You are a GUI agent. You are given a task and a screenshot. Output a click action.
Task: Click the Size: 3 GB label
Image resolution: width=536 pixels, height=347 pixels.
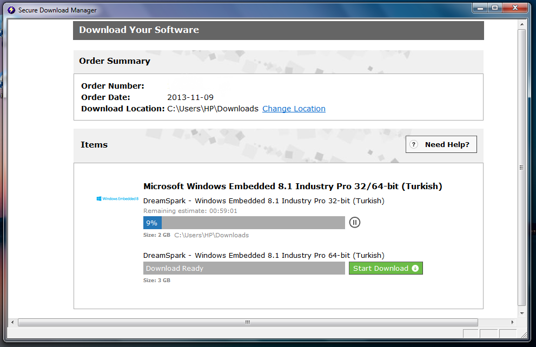pyautogui.click(x=156, y=280)
